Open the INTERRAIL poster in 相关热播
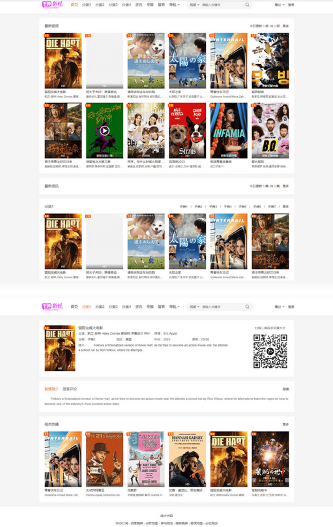Viewport: 333px width, 527px height. tap(63, 459)
